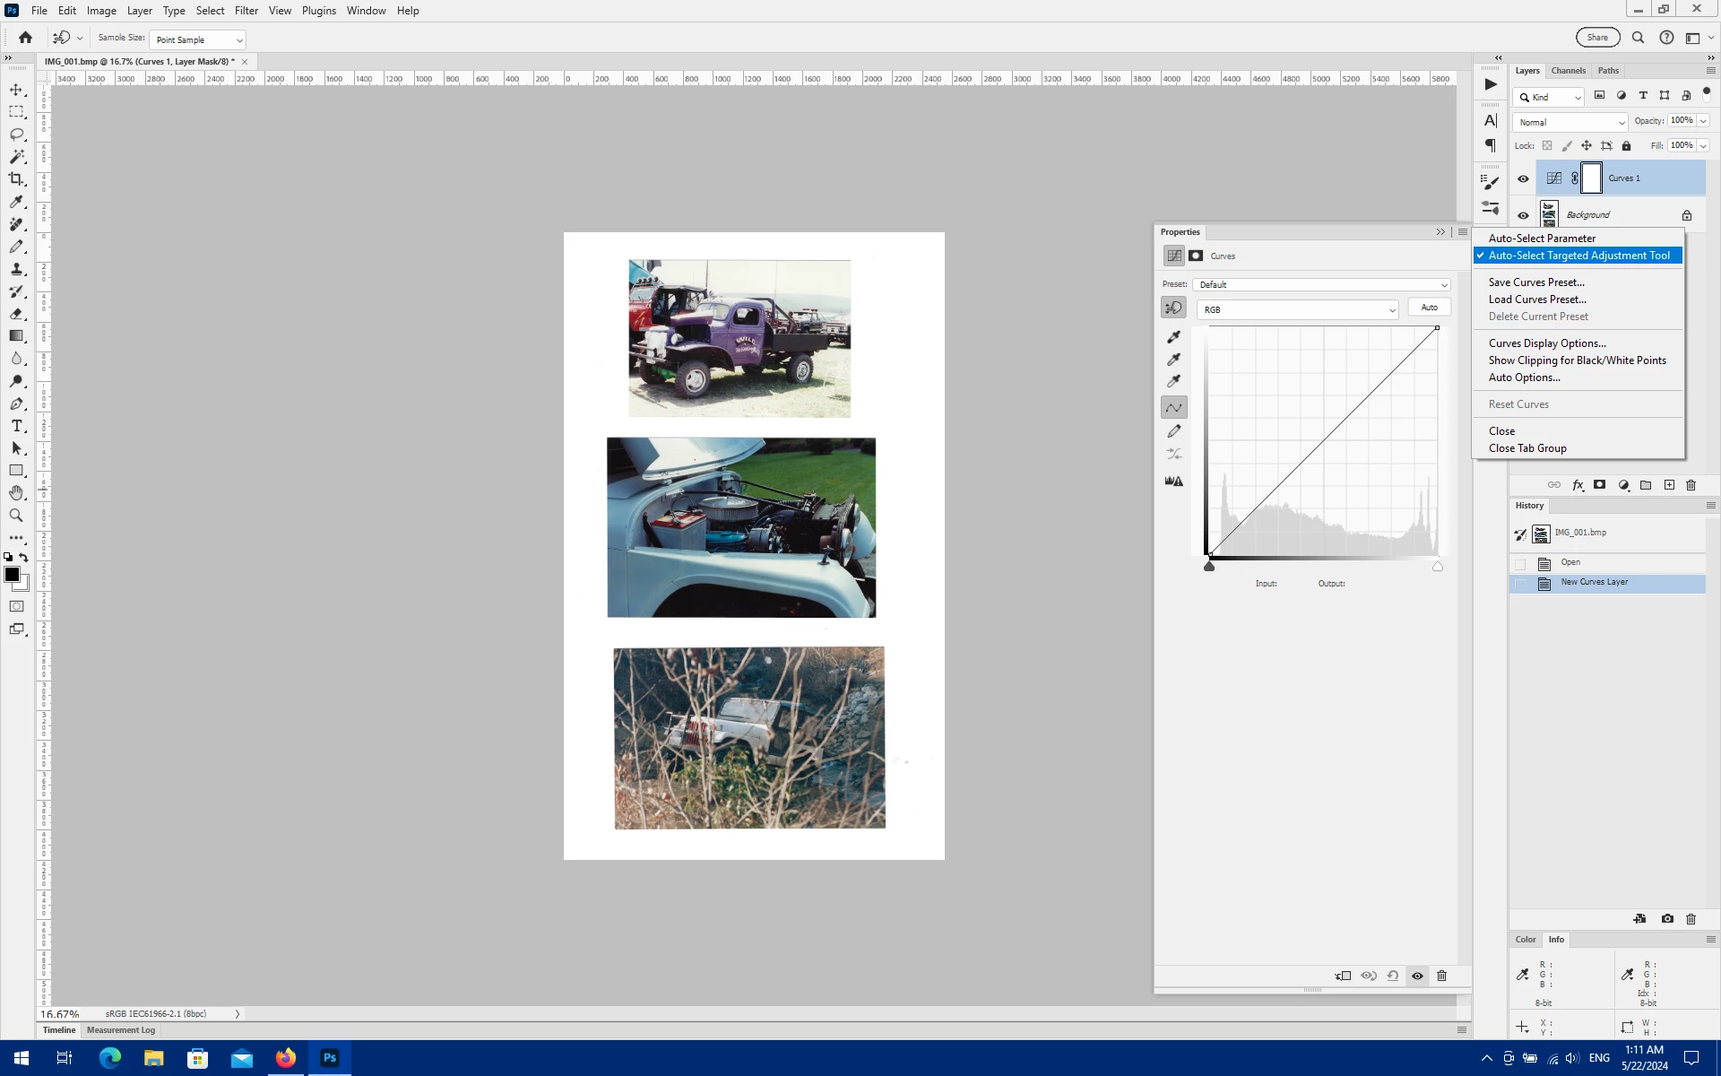Pick the black point eyedropper in Curves
The image size is (1721, 1076).
[x=1173, y=337]
